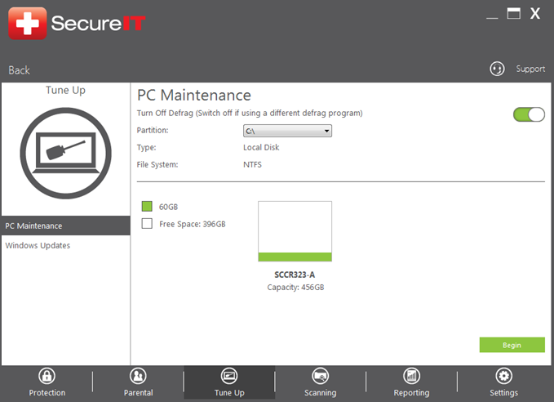Open the Tune Up tab
The image size is (554, 402).
[229, 383]
